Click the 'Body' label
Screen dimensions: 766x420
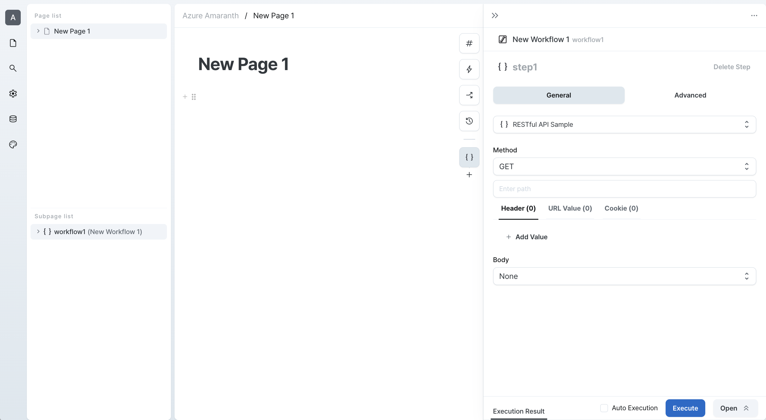(x=501, y=260)
